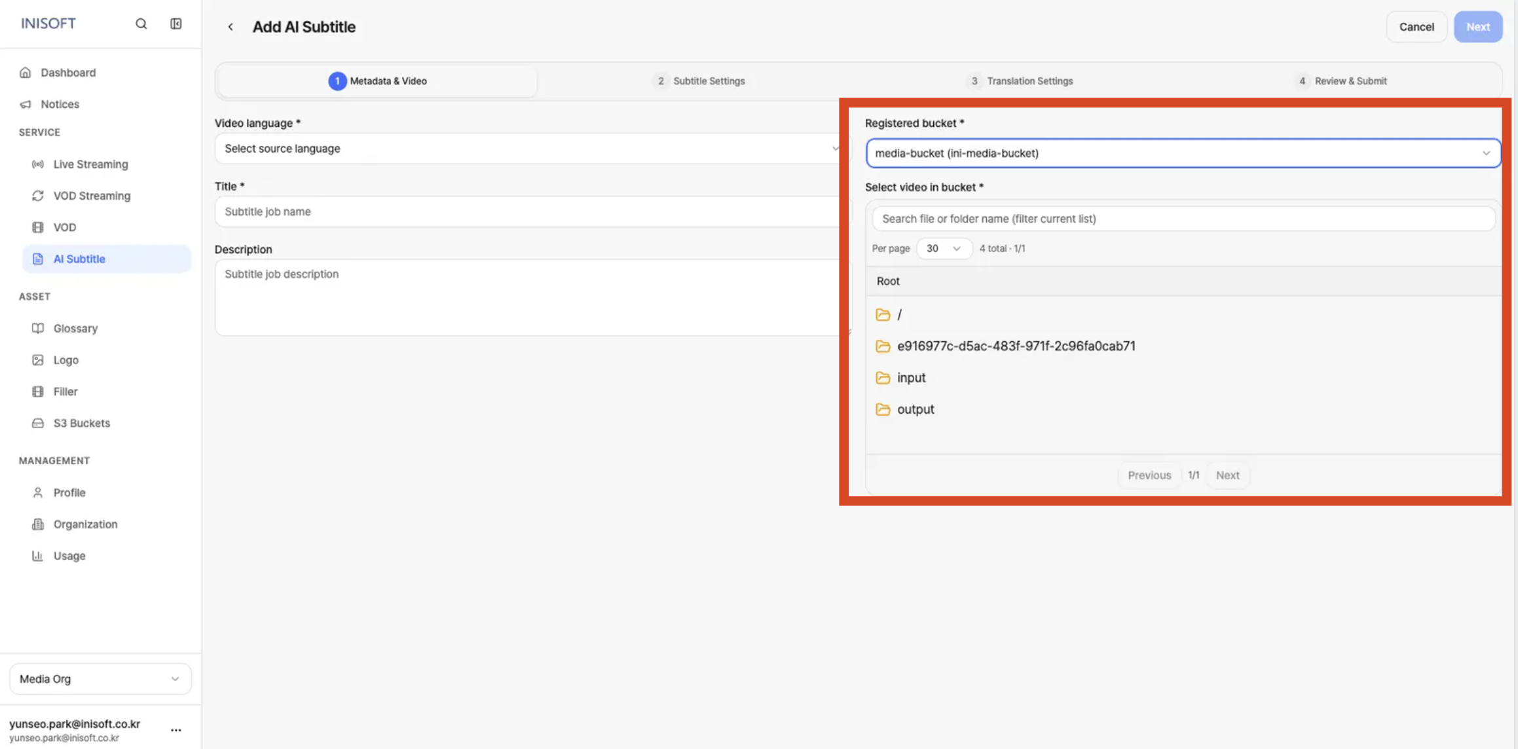The height and width of the screenshot is (749, 1518).
Task: Open Profile under Management
Action: coord(69,492)
